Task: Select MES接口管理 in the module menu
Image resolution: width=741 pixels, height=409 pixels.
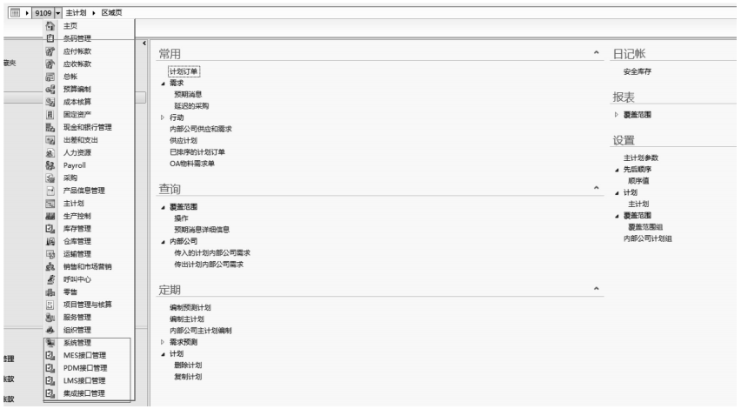Action: click(85, 356)
